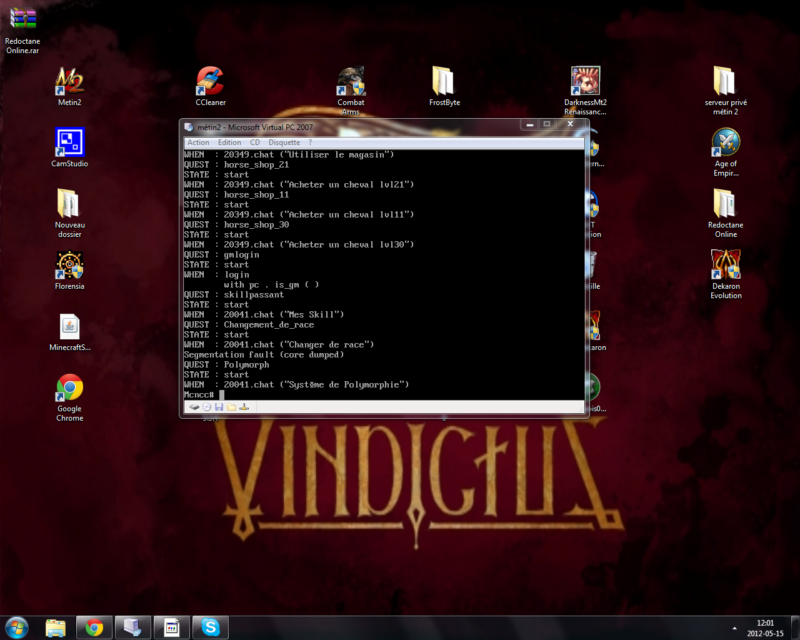
Task: Click the shared folder status icon in Virtual PC
Action: click(x=231, y=407)
